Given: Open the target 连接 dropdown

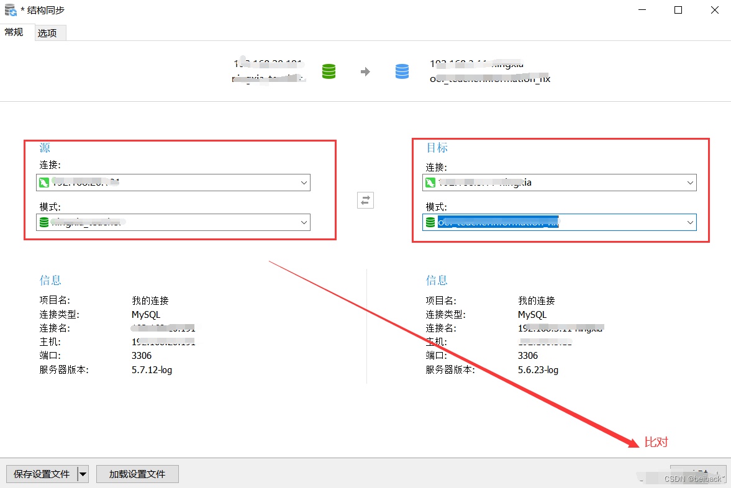Looking at the screenshot, I should pyautogui.click(x=560, y=183).
